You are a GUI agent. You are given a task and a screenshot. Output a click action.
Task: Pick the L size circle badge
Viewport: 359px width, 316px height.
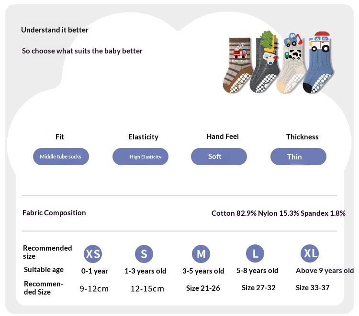click(x=255, y=253)
